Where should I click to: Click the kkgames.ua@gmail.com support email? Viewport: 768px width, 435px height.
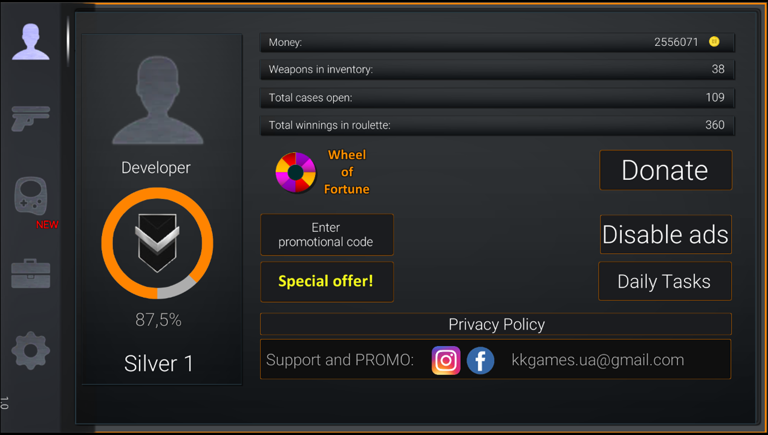click(597, 360)
